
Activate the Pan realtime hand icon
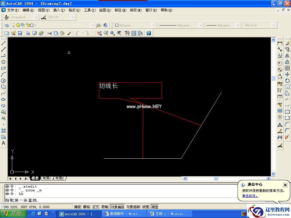click(99, 33)
